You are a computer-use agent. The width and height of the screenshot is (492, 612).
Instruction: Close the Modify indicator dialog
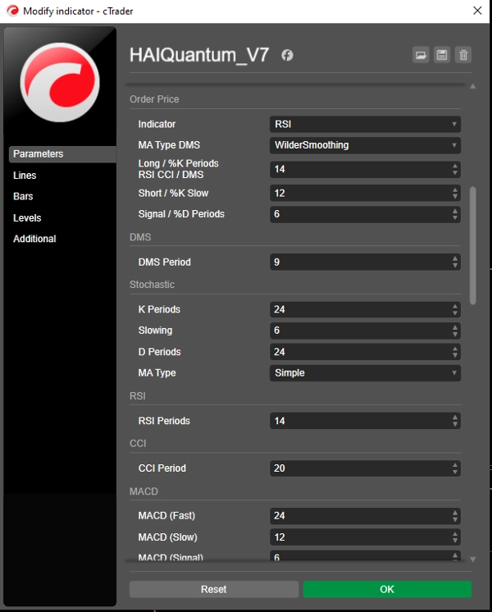tap(477, 11)
